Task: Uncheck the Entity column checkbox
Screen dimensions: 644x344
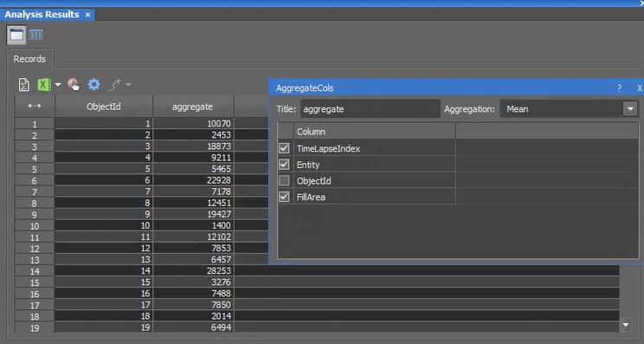Action: point(284,165)
